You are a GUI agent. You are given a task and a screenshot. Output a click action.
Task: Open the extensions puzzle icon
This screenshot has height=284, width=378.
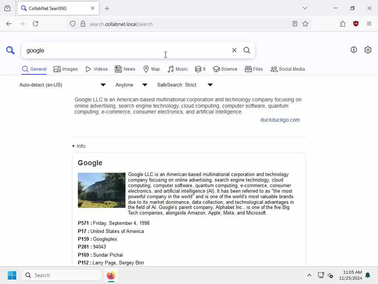point(343,24)
